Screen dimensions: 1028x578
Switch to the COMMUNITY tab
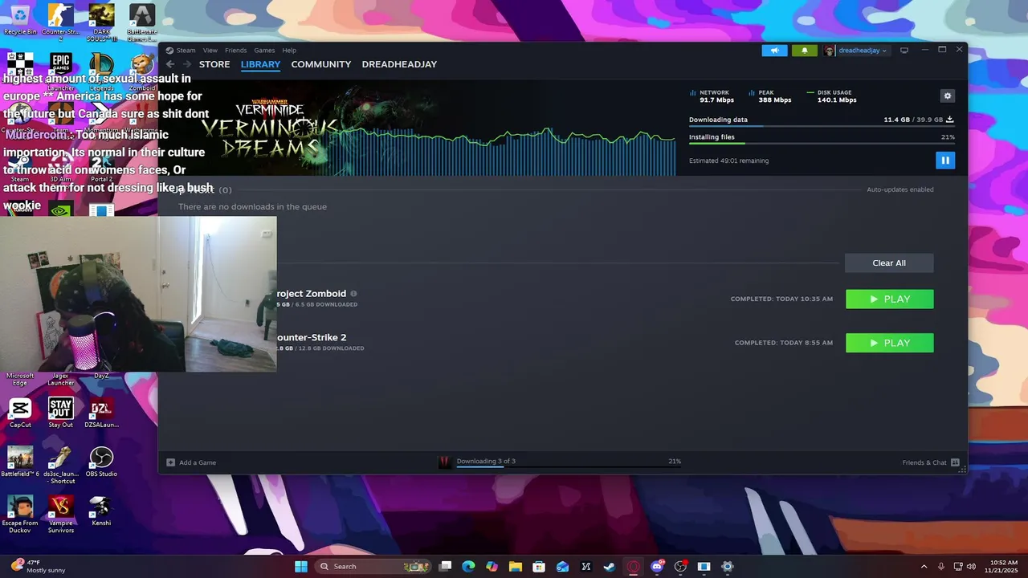click(x=321, y=64)
